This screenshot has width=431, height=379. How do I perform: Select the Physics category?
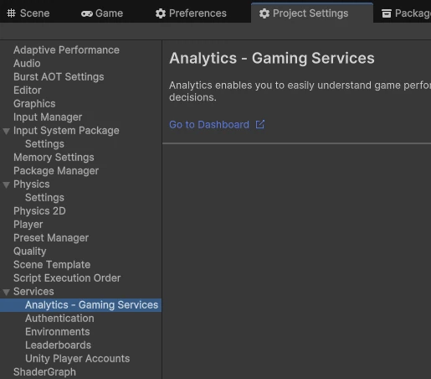tap(32, 184)
